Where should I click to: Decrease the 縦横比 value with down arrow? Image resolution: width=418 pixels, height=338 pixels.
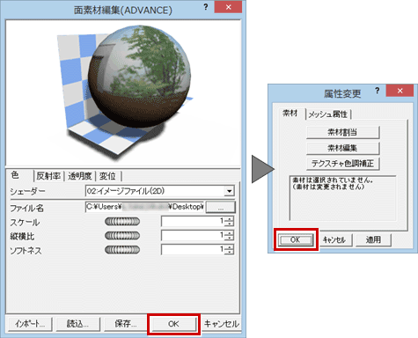coord(230,238)
